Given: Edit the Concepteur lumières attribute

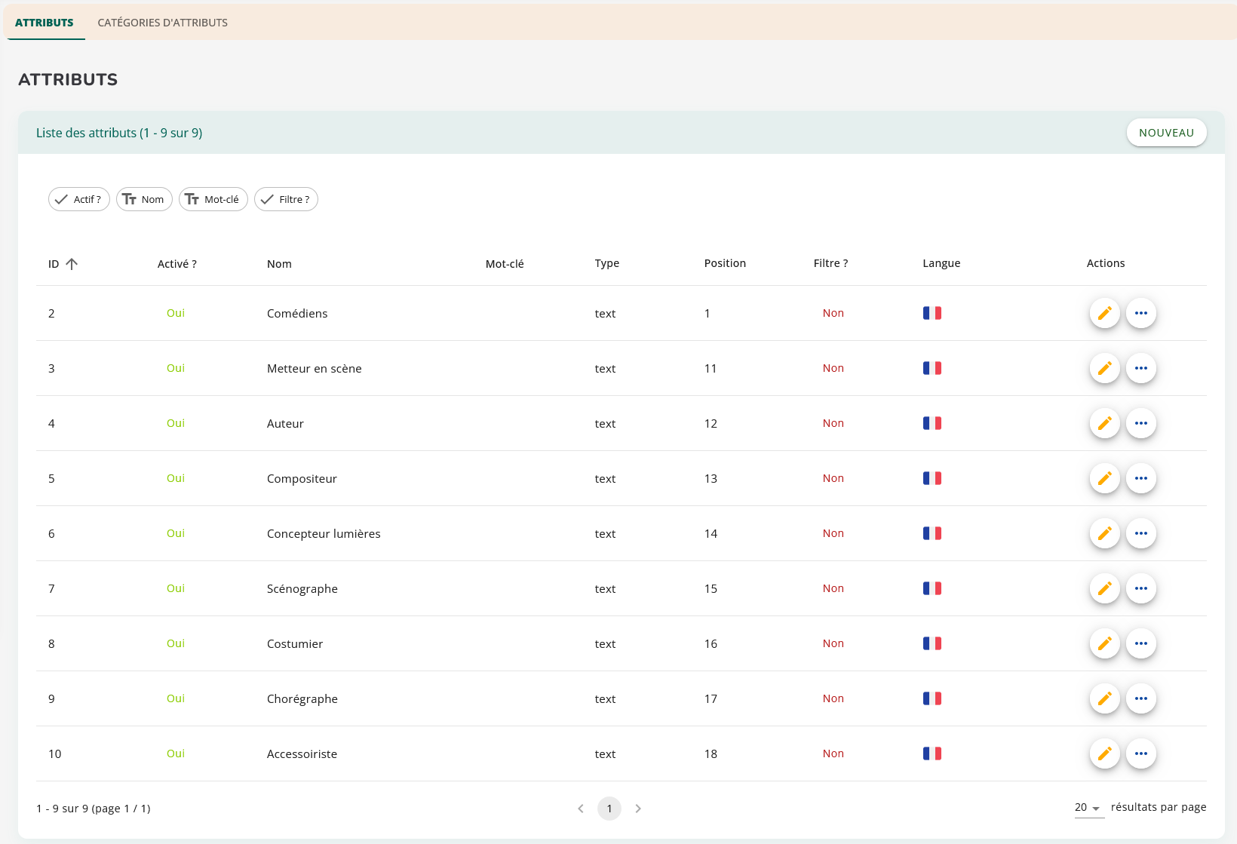Looking at the screenshot, I should (1104, 533).
